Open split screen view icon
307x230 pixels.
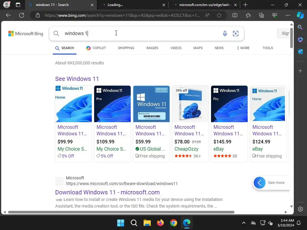pyautogui.click(x=235, y=15)
